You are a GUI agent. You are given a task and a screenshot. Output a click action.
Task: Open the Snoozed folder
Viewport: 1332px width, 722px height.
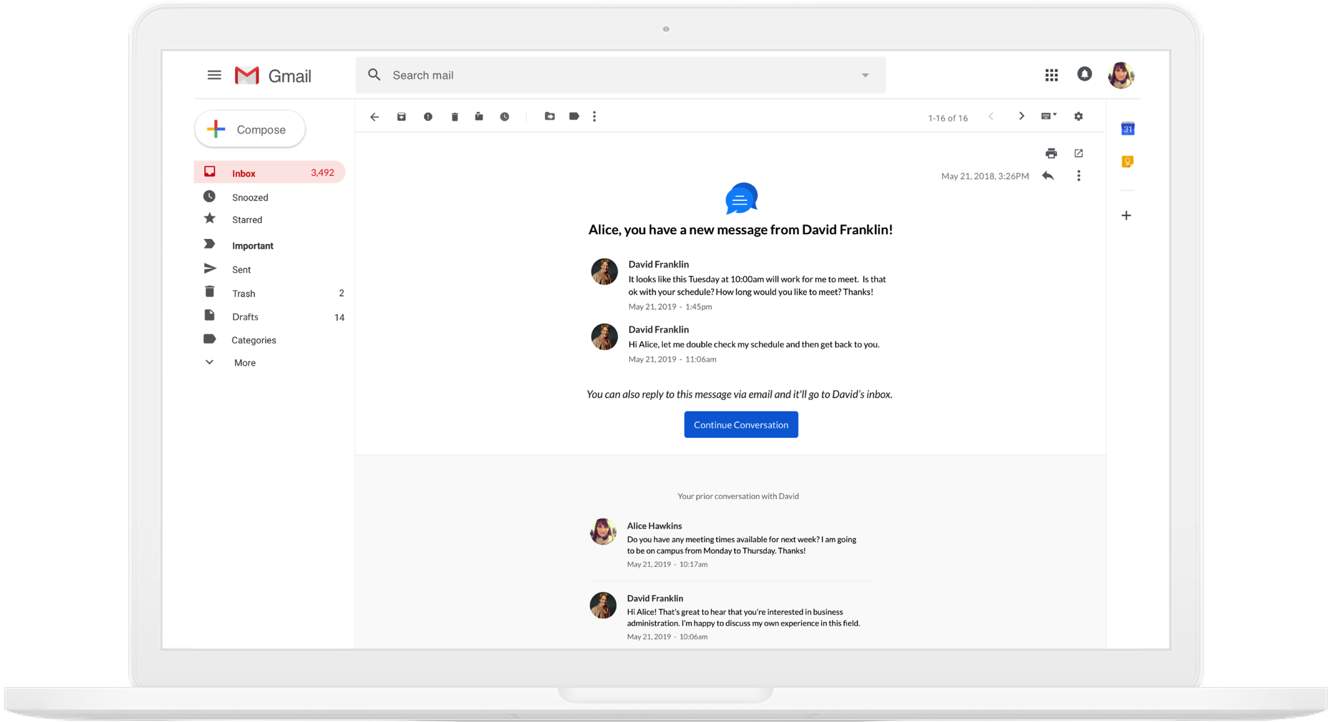250,198
